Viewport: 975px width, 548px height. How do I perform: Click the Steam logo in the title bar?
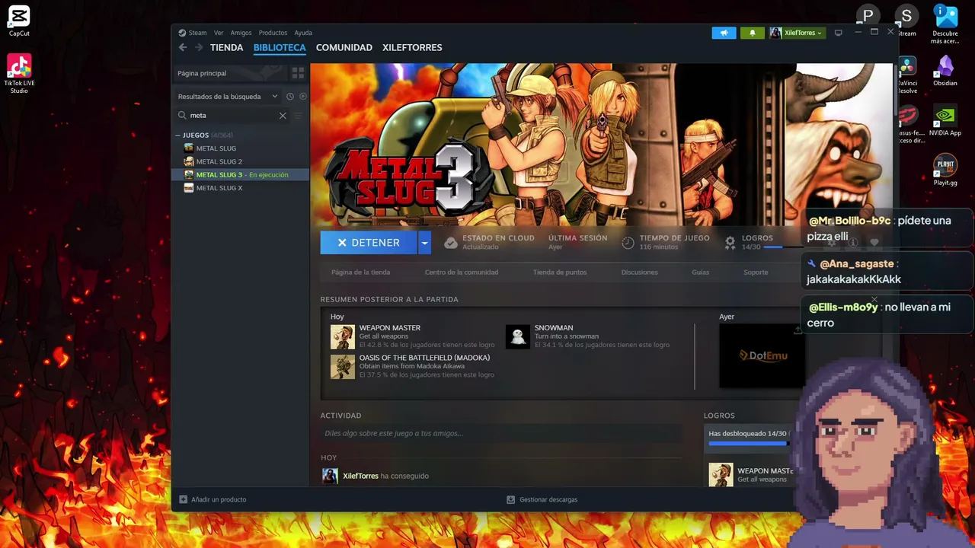click(x=182, y=33)
